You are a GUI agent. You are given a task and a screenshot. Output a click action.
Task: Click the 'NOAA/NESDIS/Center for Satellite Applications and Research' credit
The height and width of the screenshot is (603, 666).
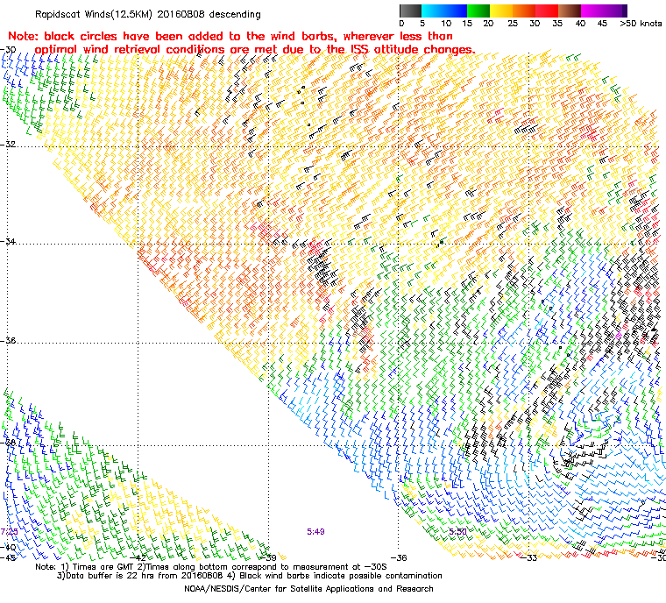308,589
